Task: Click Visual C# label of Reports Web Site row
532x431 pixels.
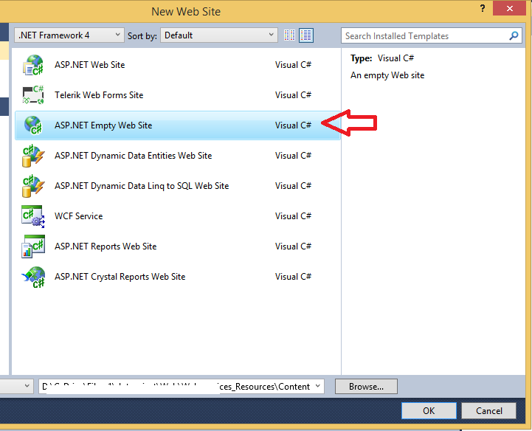Action: coord(293,246)
